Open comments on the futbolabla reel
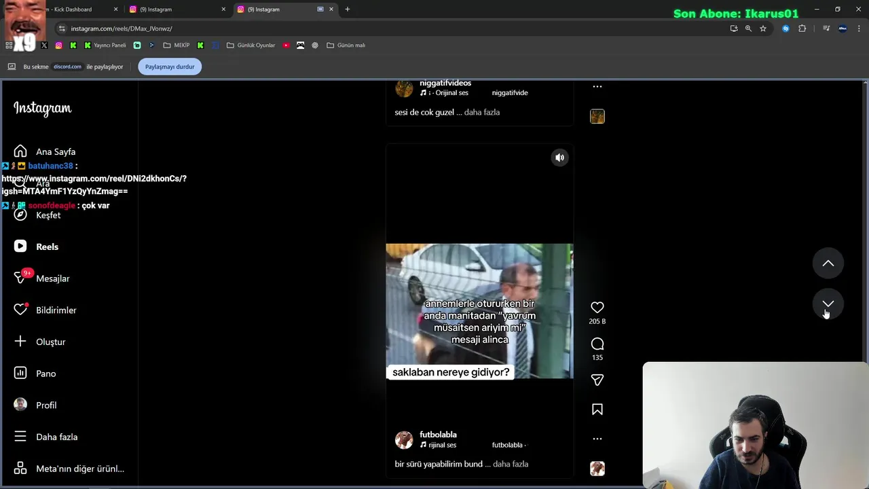Image resolution: width=869 pixels, height=489 pixels. (597, 344)
